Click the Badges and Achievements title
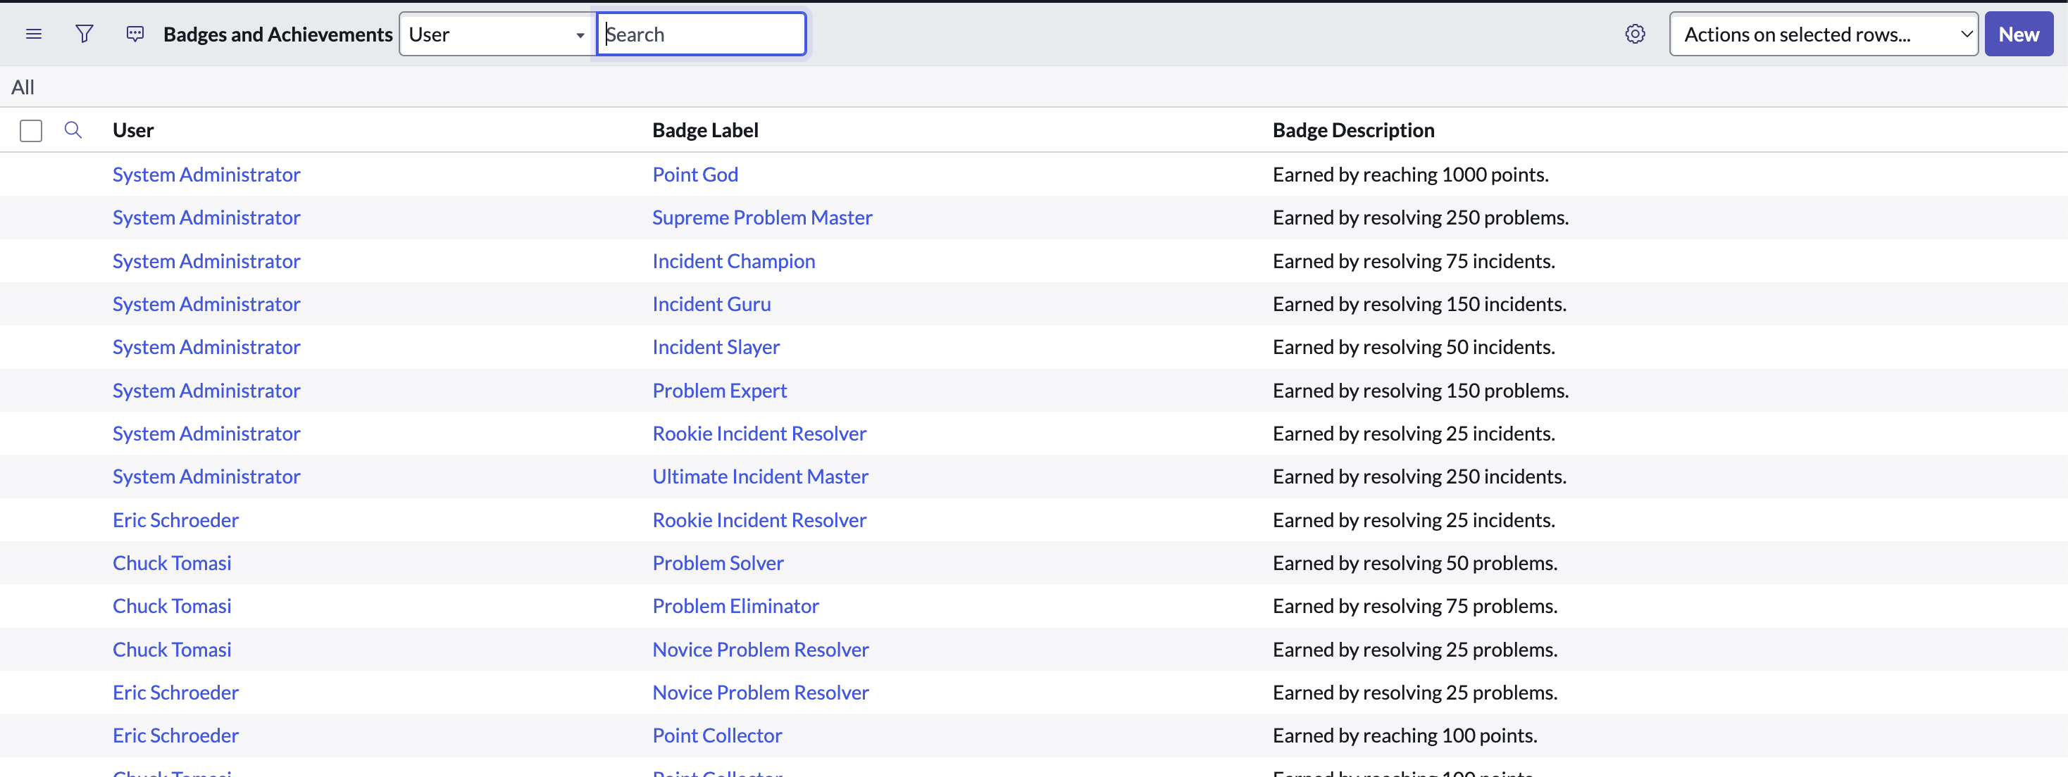 tap(278, 34)
